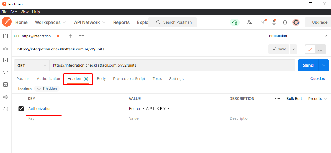Click the Save button
The height and width of the screenshot is (153, 331).
point(279,49)
